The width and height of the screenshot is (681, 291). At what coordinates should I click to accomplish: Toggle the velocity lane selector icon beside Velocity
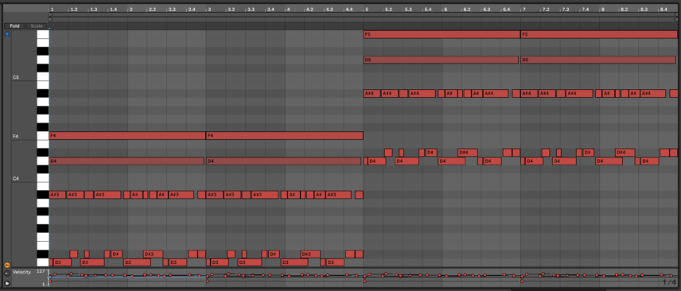tap(7, 274)
